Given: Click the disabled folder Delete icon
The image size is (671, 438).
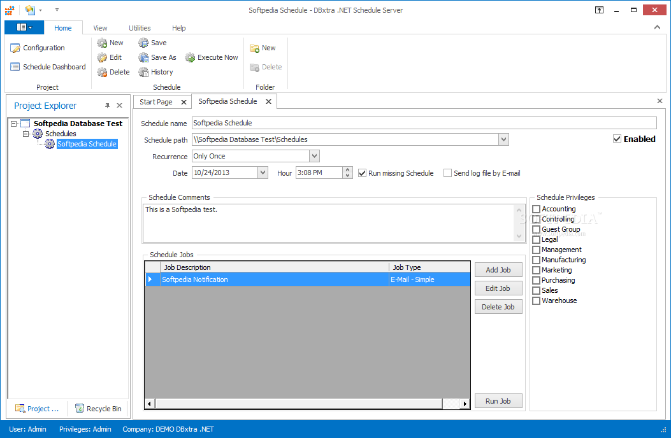Looking at the screenshot, I should (x=255, y=67).
